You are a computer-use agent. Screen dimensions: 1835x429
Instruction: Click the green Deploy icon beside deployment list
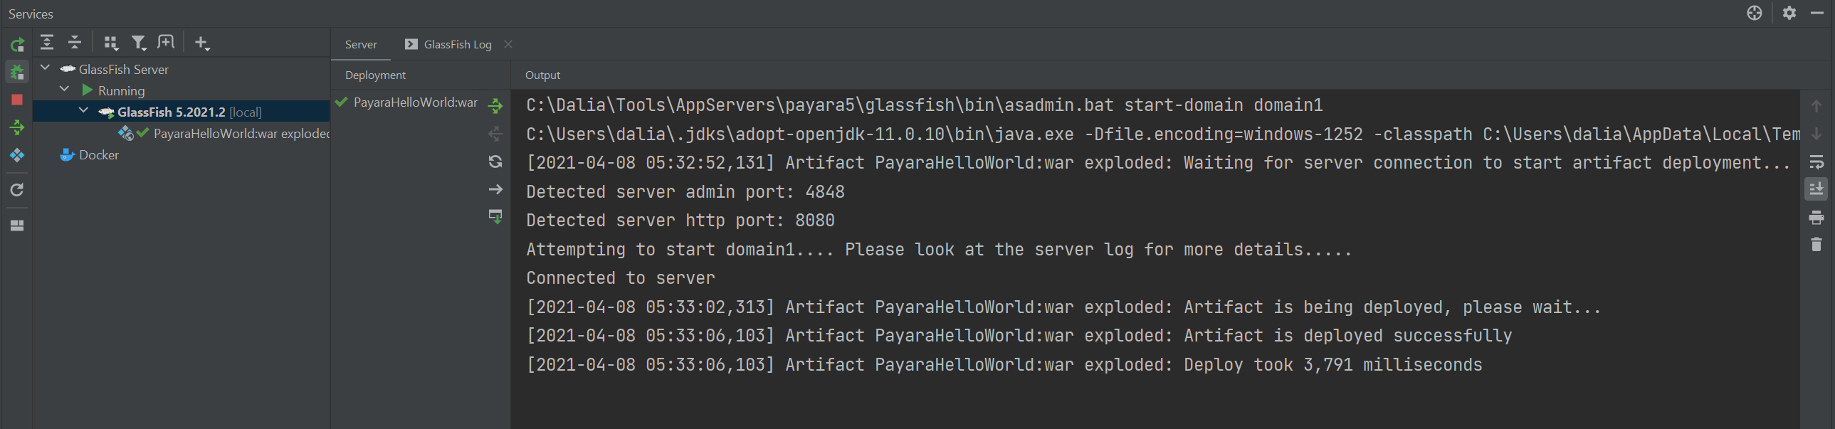(x=496, y=106)
